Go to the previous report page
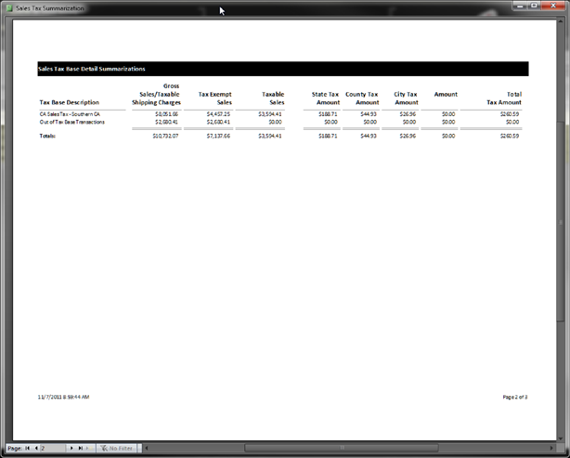The height and width of the screenshot is (458, 570). click(x=36, y=448)
